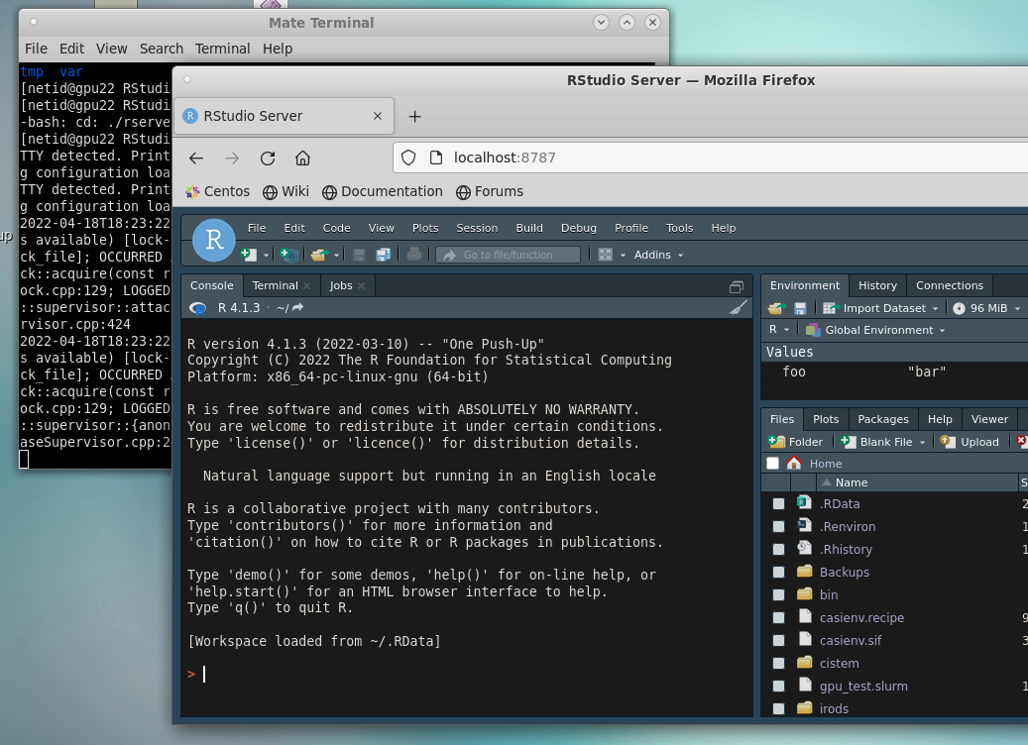Check the .RData file checkbox
This screenshot has height=745, width=1028.
(x=778, y=504)
